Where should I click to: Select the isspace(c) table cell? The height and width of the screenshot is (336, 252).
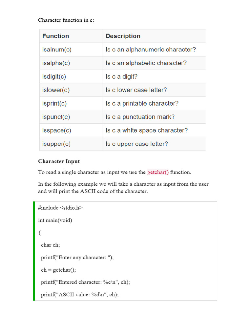(57, 130)
